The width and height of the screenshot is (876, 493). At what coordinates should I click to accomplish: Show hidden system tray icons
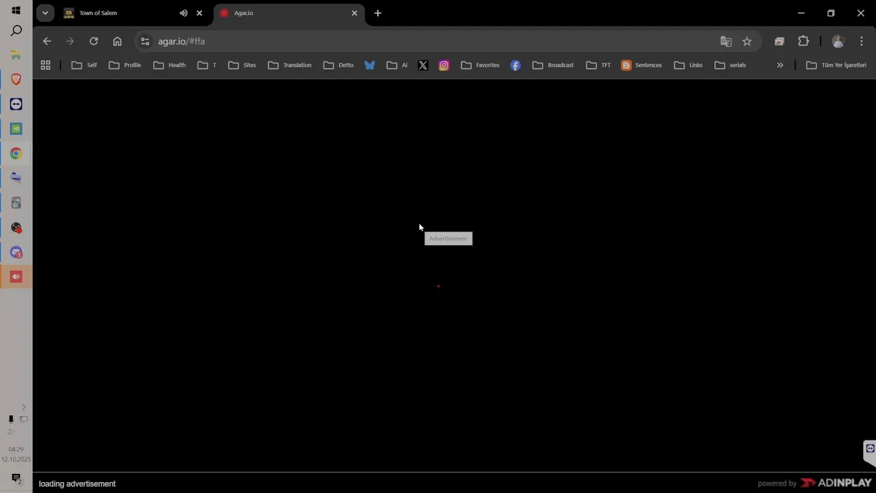coord(23,407)
